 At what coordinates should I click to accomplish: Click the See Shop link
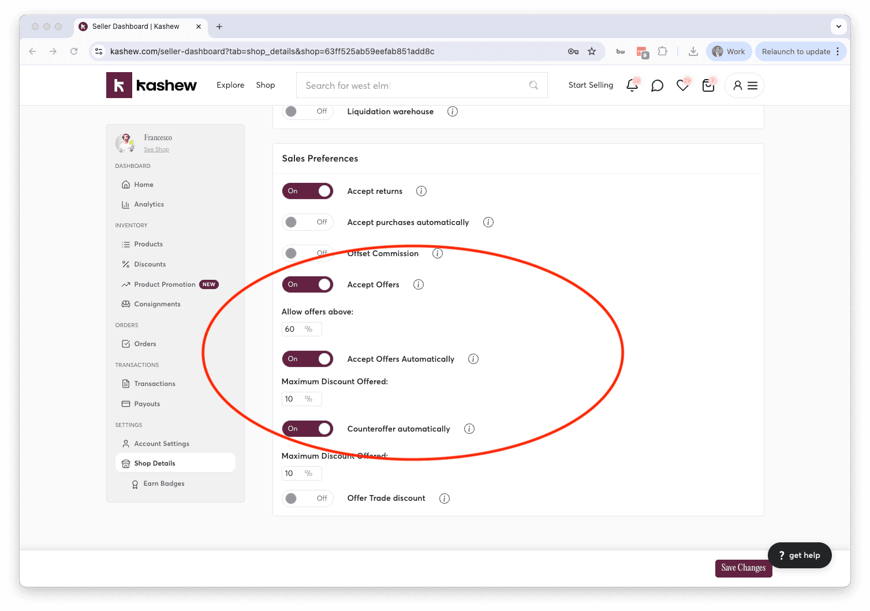pyautogui.click(x=156, y=149)
